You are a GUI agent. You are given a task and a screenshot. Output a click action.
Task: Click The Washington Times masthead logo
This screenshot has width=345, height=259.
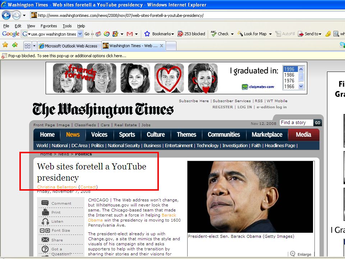coord(103,110)
